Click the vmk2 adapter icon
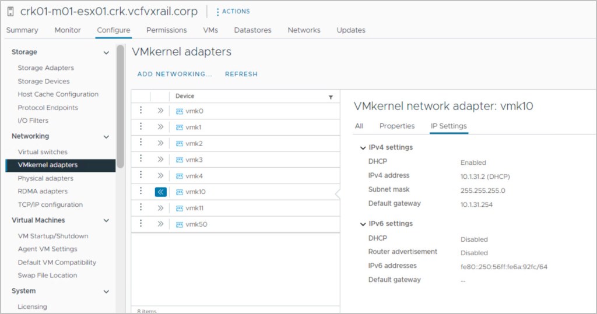Viewport: 597px width, 314px height. (180, 143)
